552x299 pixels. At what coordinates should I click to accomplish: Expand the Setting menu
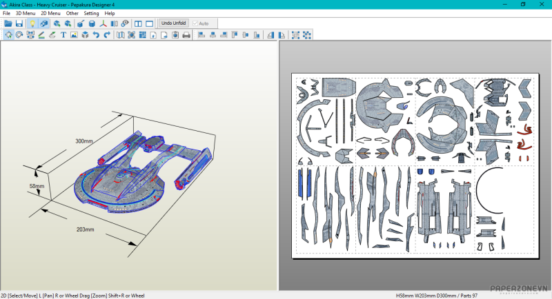pyautogui.click(x=91, y=13)
